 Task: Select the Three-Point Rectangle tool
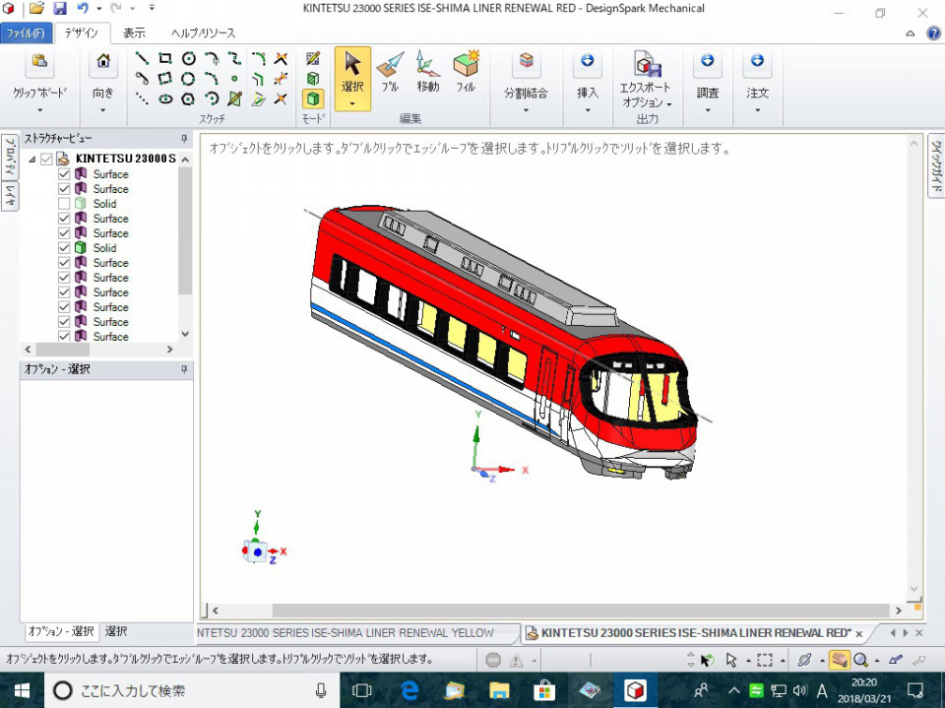point(164,79)
